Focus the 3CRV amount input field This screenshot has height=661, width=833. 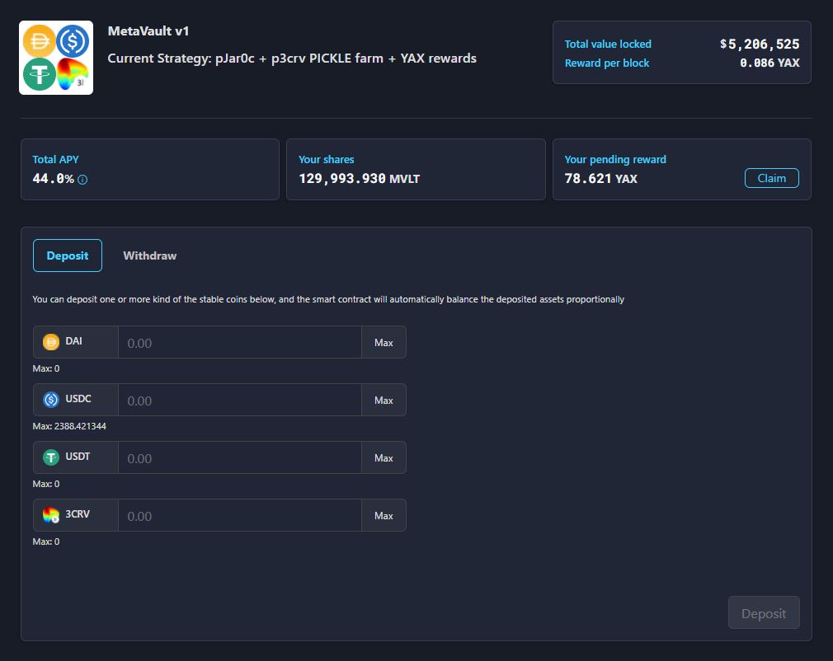(x=240, y=515)
